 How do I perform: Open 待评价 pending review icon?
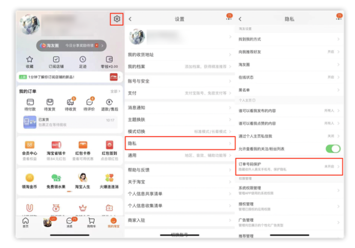click(x=90, y=102)
